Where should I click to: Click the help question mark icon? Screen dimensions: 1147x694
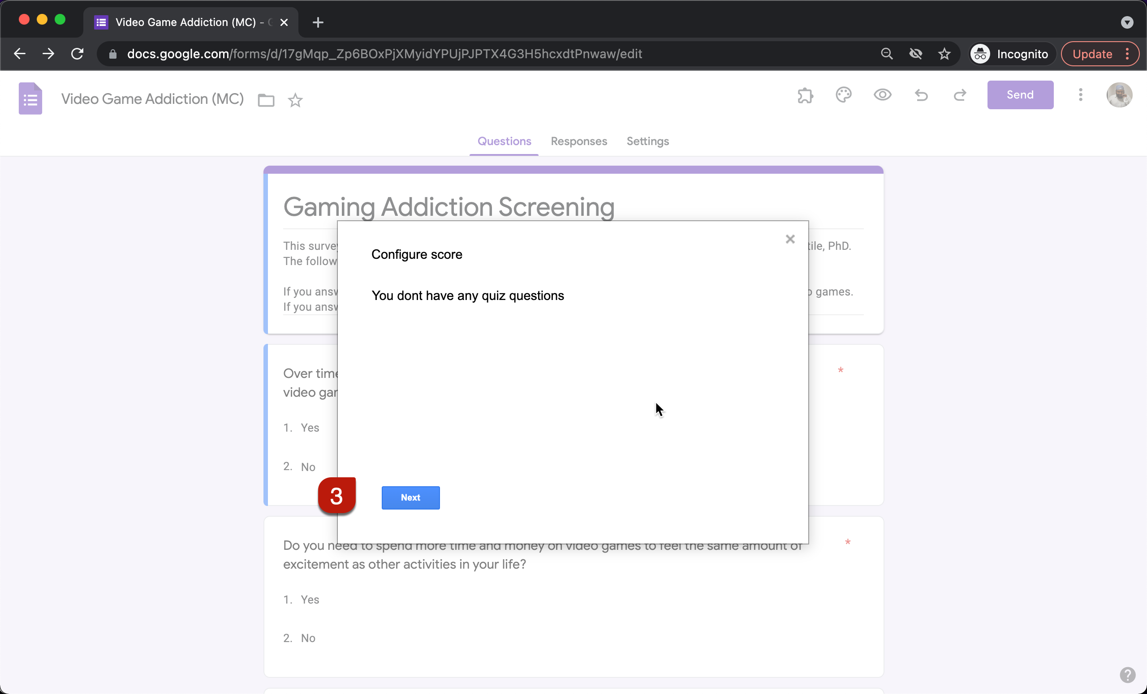[1127, 674]
